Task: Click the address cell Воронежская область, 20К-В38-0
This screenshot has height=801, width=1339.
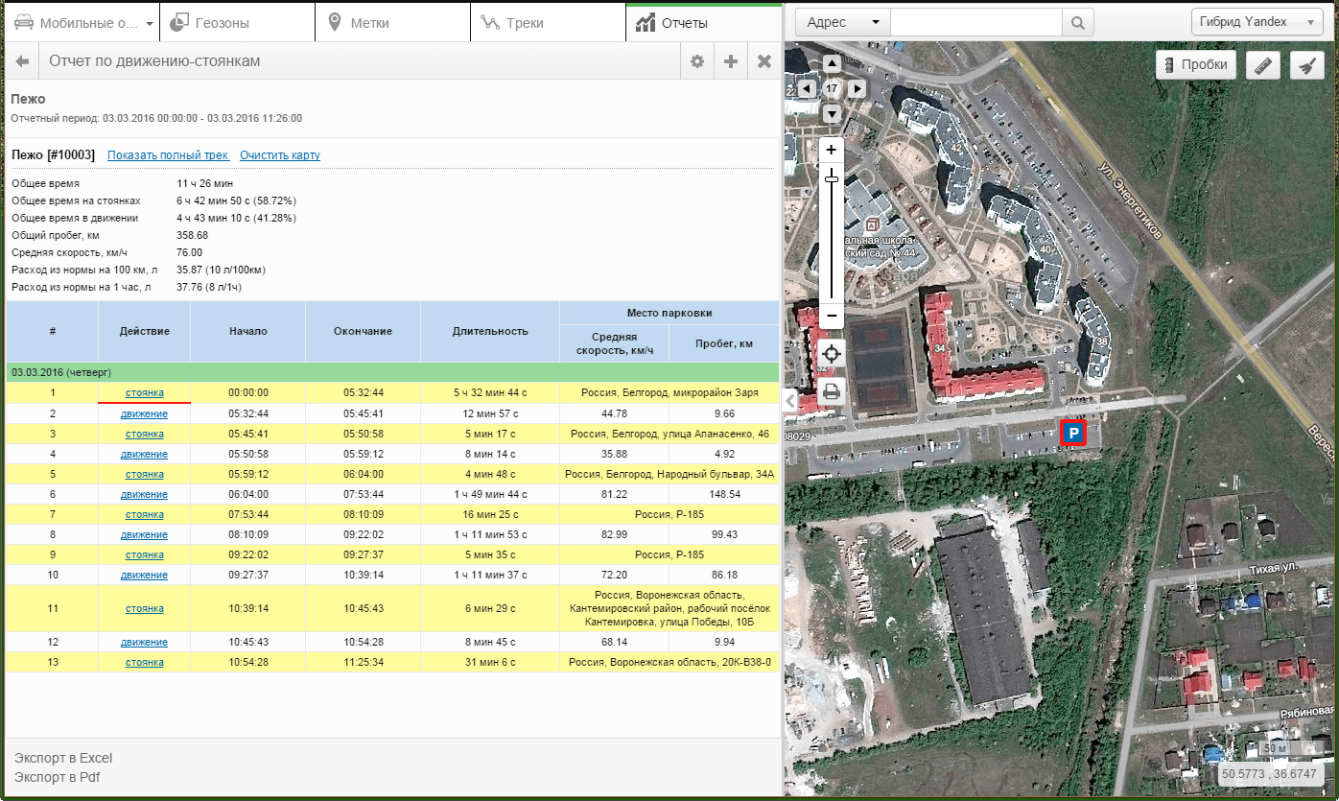Action: 669,663
